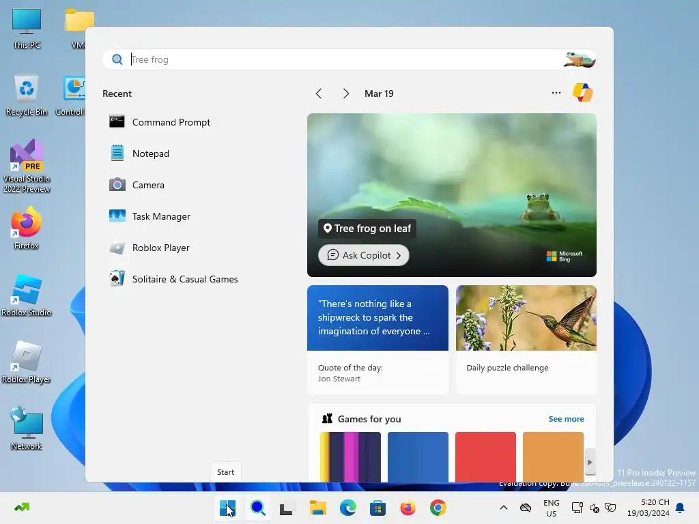Launch Microsoft Edge from the taskbar
This screenshot has height=524, width=699.
(x=347, y=508)
